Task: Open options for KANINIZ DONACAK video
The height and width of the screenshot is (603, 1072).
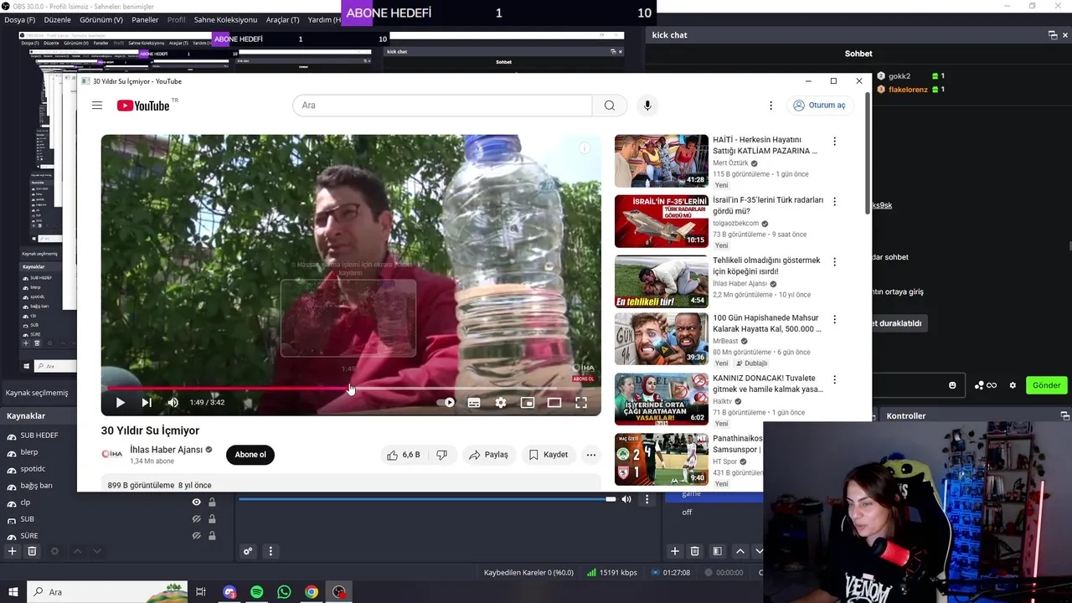Action: click(x=834, y=379)
